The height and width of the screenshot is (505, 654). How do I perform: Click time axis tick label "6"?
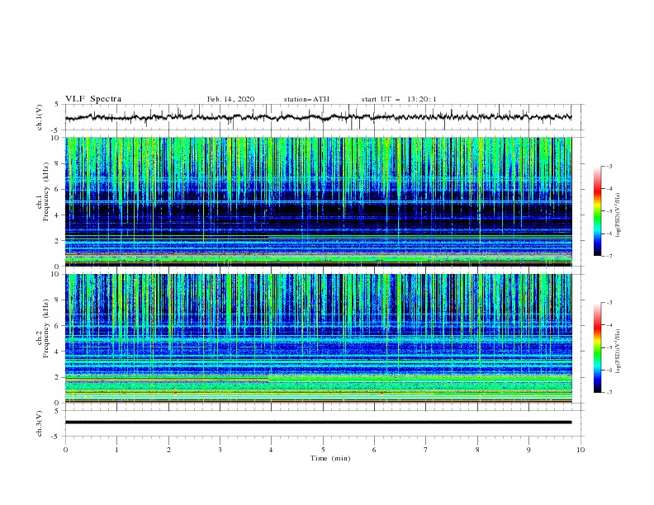pyautogui.click(x=374, y=450)
